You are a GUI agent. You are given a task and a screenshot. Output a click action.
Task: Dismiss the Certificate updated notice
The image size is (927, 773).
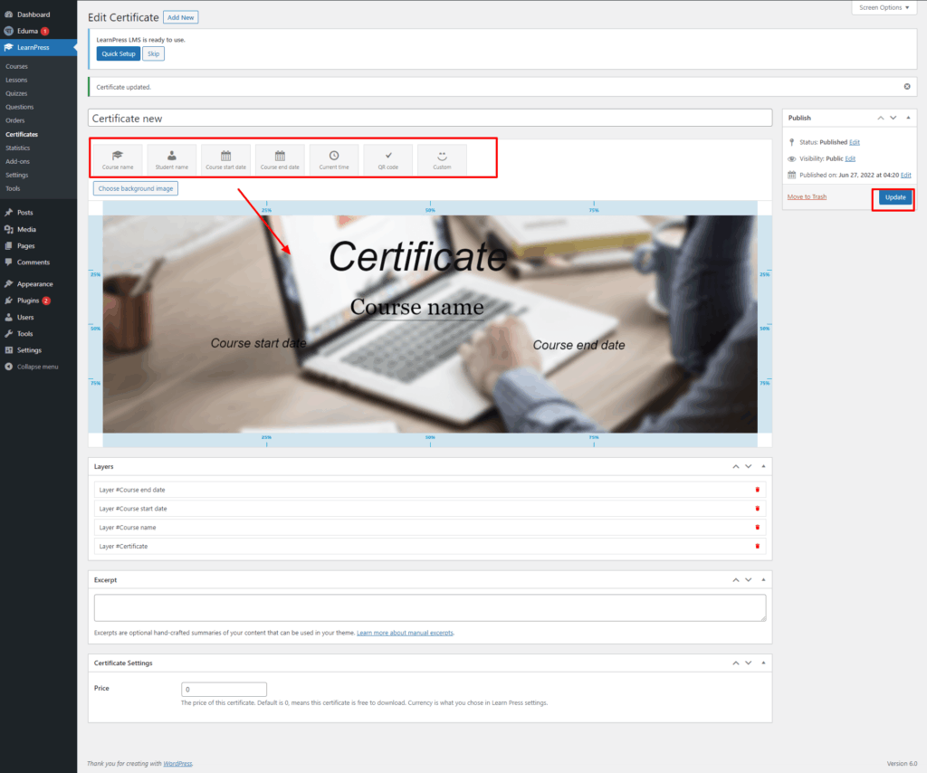pos(907,87)
